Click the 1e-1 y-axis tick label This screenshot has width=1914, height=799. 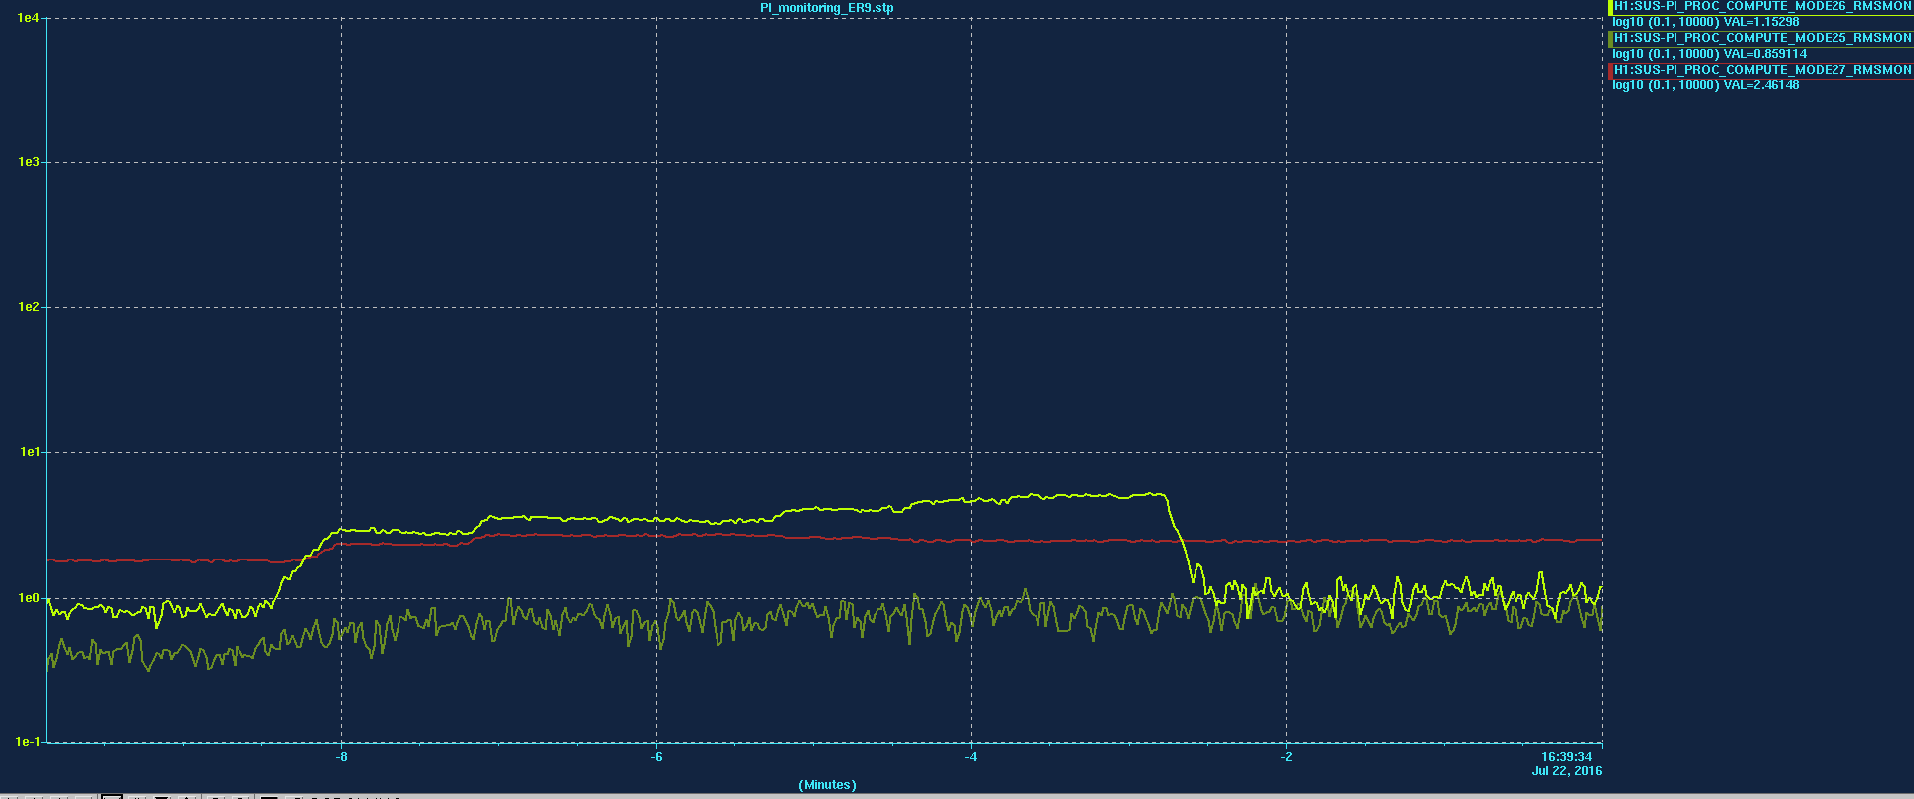point(28,742)
